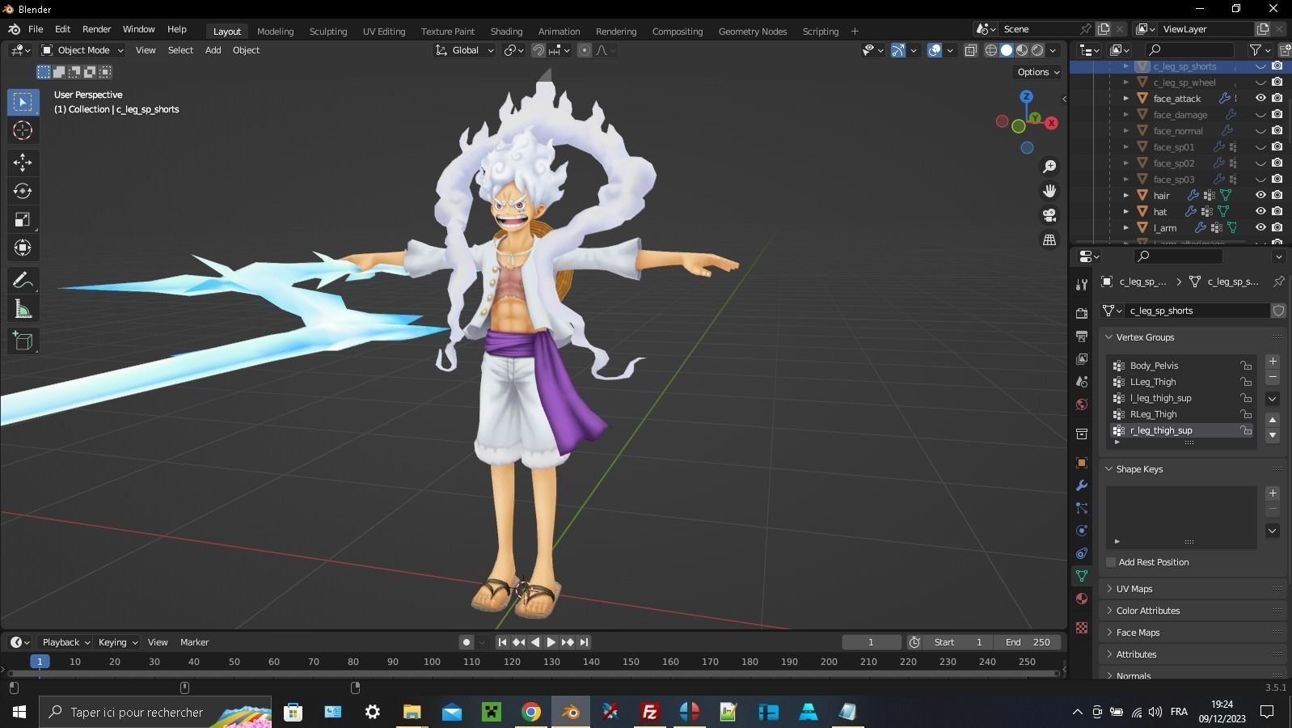Open the viewport Add menu
1292x728 pixels.
point(213,50)
